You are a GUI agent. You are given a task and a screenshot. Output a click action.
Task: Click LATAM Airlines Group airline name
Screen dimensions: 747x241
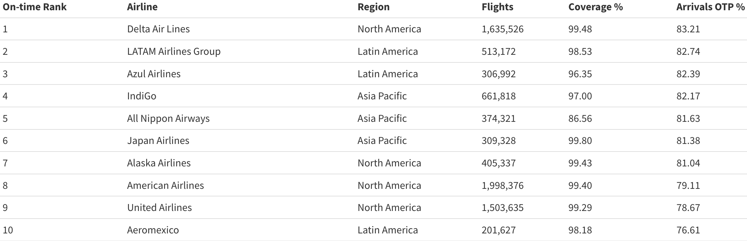174,52
